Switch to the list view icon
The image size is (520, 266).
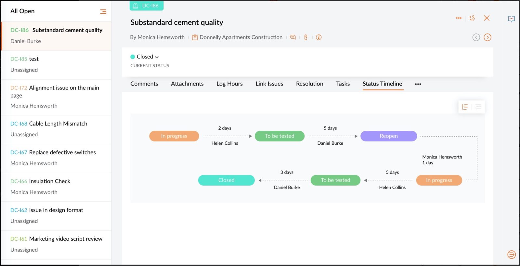click(478, 107)
